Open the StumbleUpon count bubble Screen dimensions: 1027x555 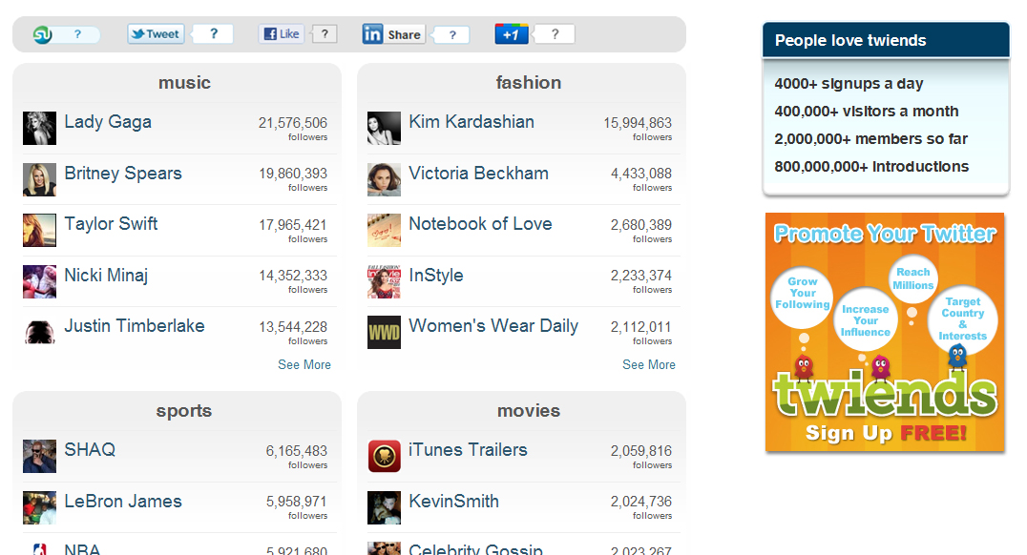coord(78,34)
